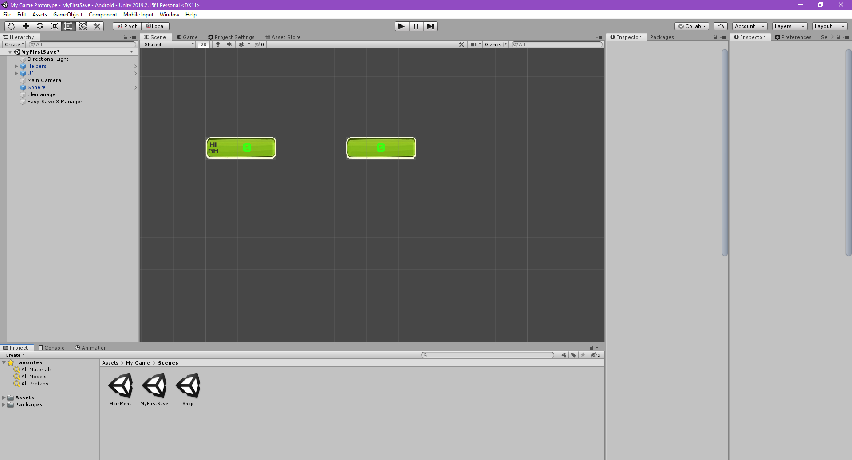Select the Shop scene asset

pos(188,389)
